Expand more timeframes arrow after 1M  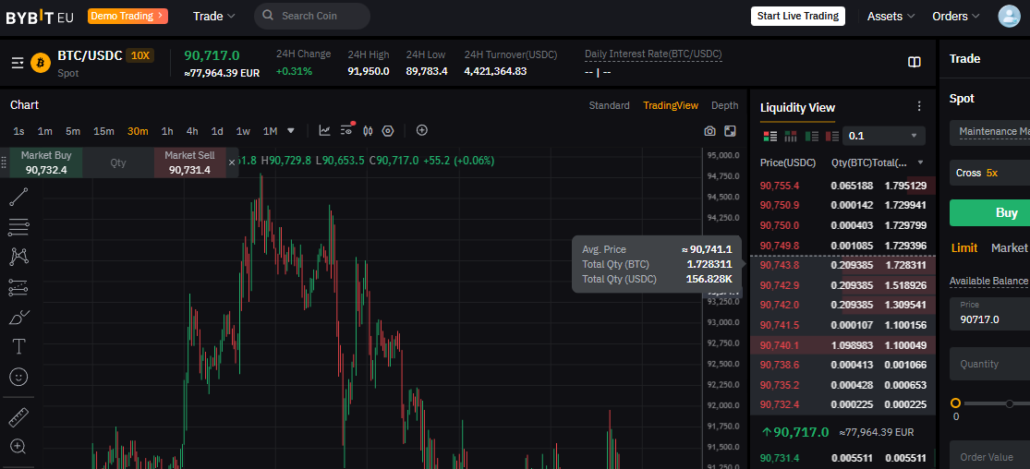pos(291,131)
